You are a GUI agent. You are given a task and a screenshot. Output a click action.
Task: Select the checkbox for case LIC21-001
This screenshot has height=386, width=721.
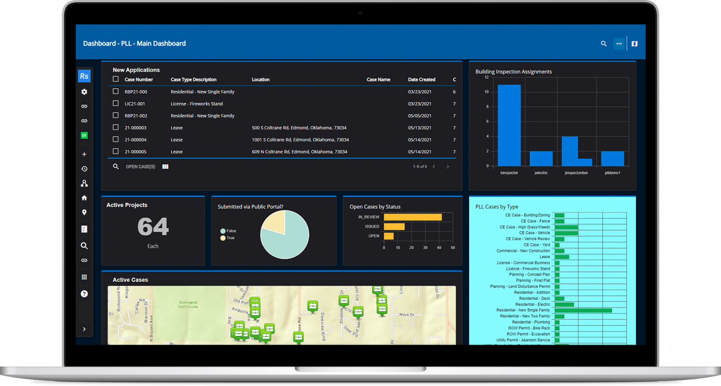point(115,103)
